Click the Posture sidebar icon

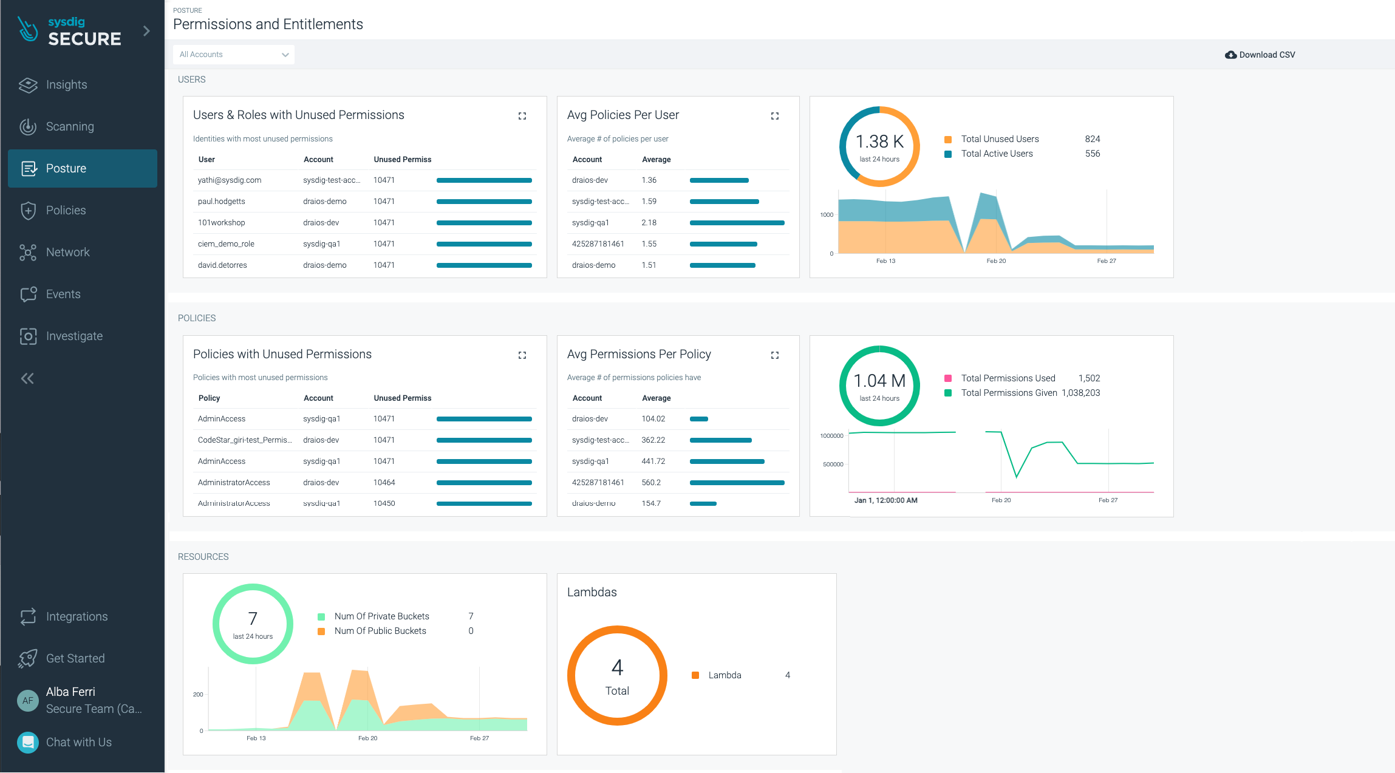pos(28,168)
